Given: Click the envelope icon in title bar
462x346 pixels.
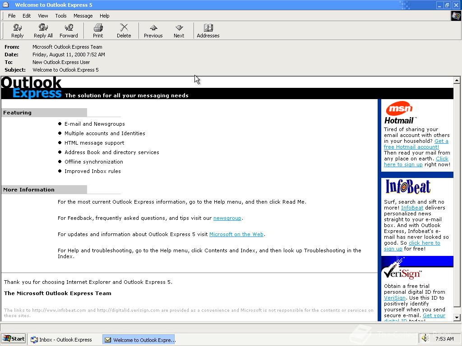Looking at the screenshot, I should tap(5, 5).
